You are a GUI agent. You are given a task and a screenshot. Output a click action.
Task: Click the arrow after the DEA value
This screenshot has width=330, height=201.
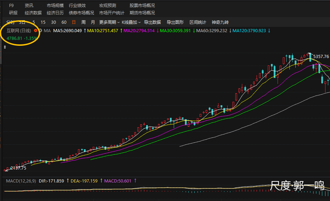pos(101,181)
